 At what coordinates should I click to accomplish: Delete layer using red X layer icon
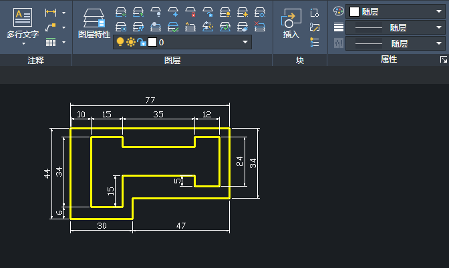[x=260, y=27]
